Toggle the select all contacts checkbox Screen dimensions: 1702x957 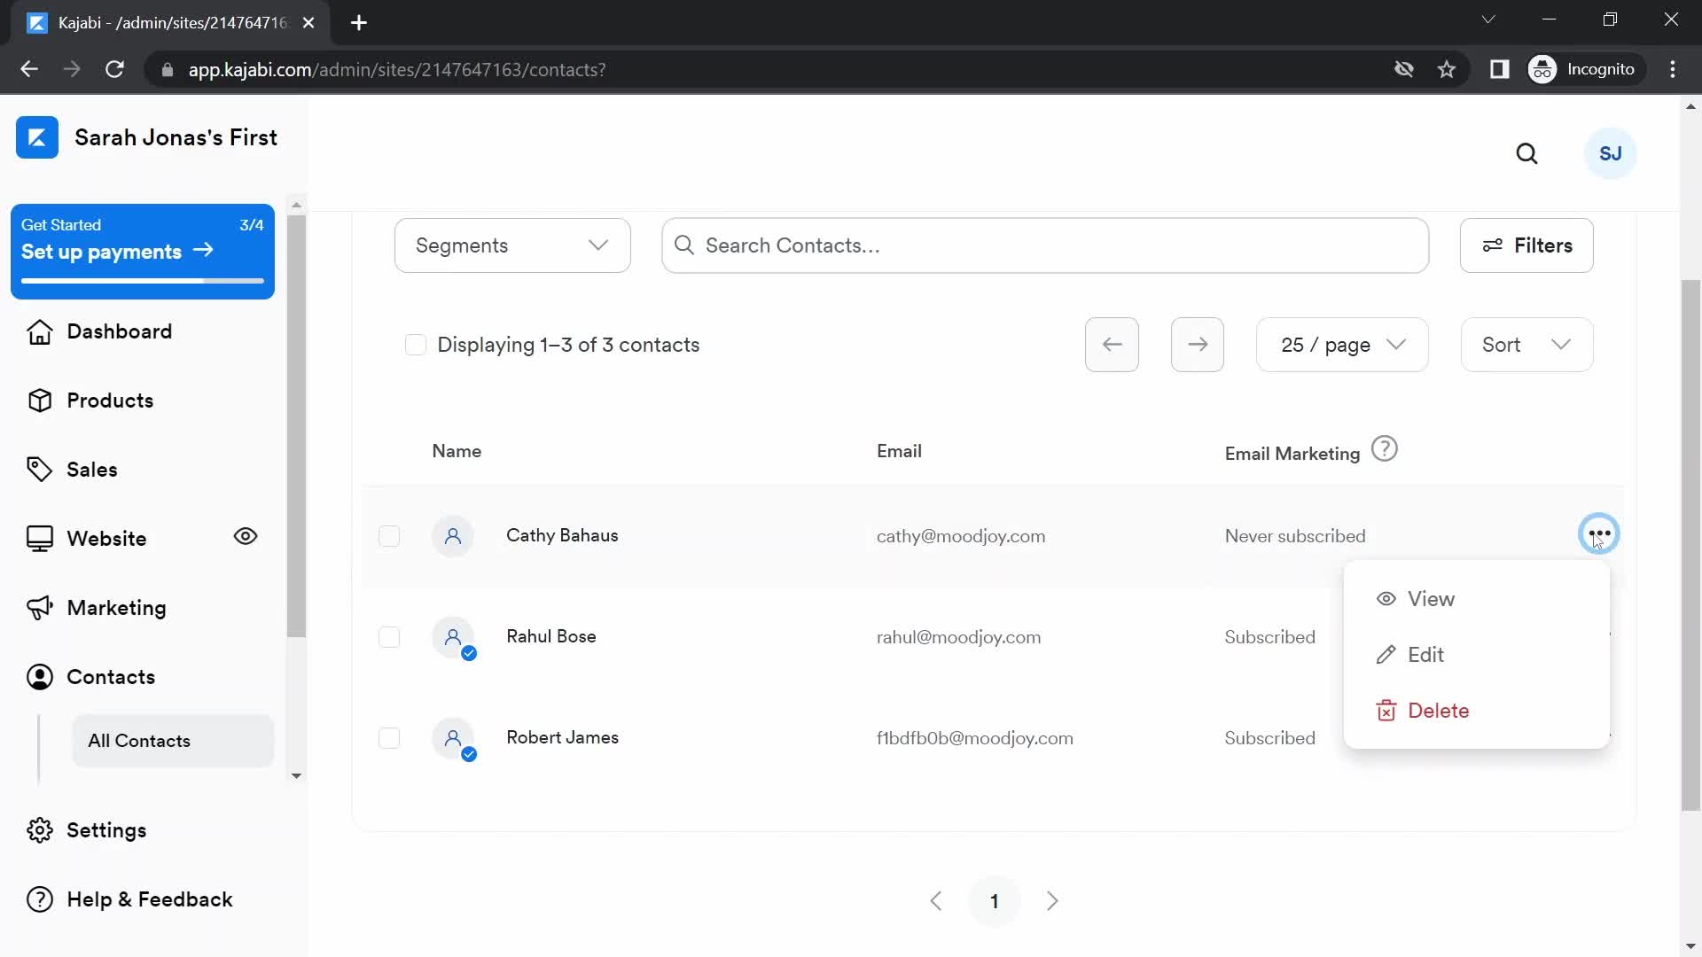415,344
